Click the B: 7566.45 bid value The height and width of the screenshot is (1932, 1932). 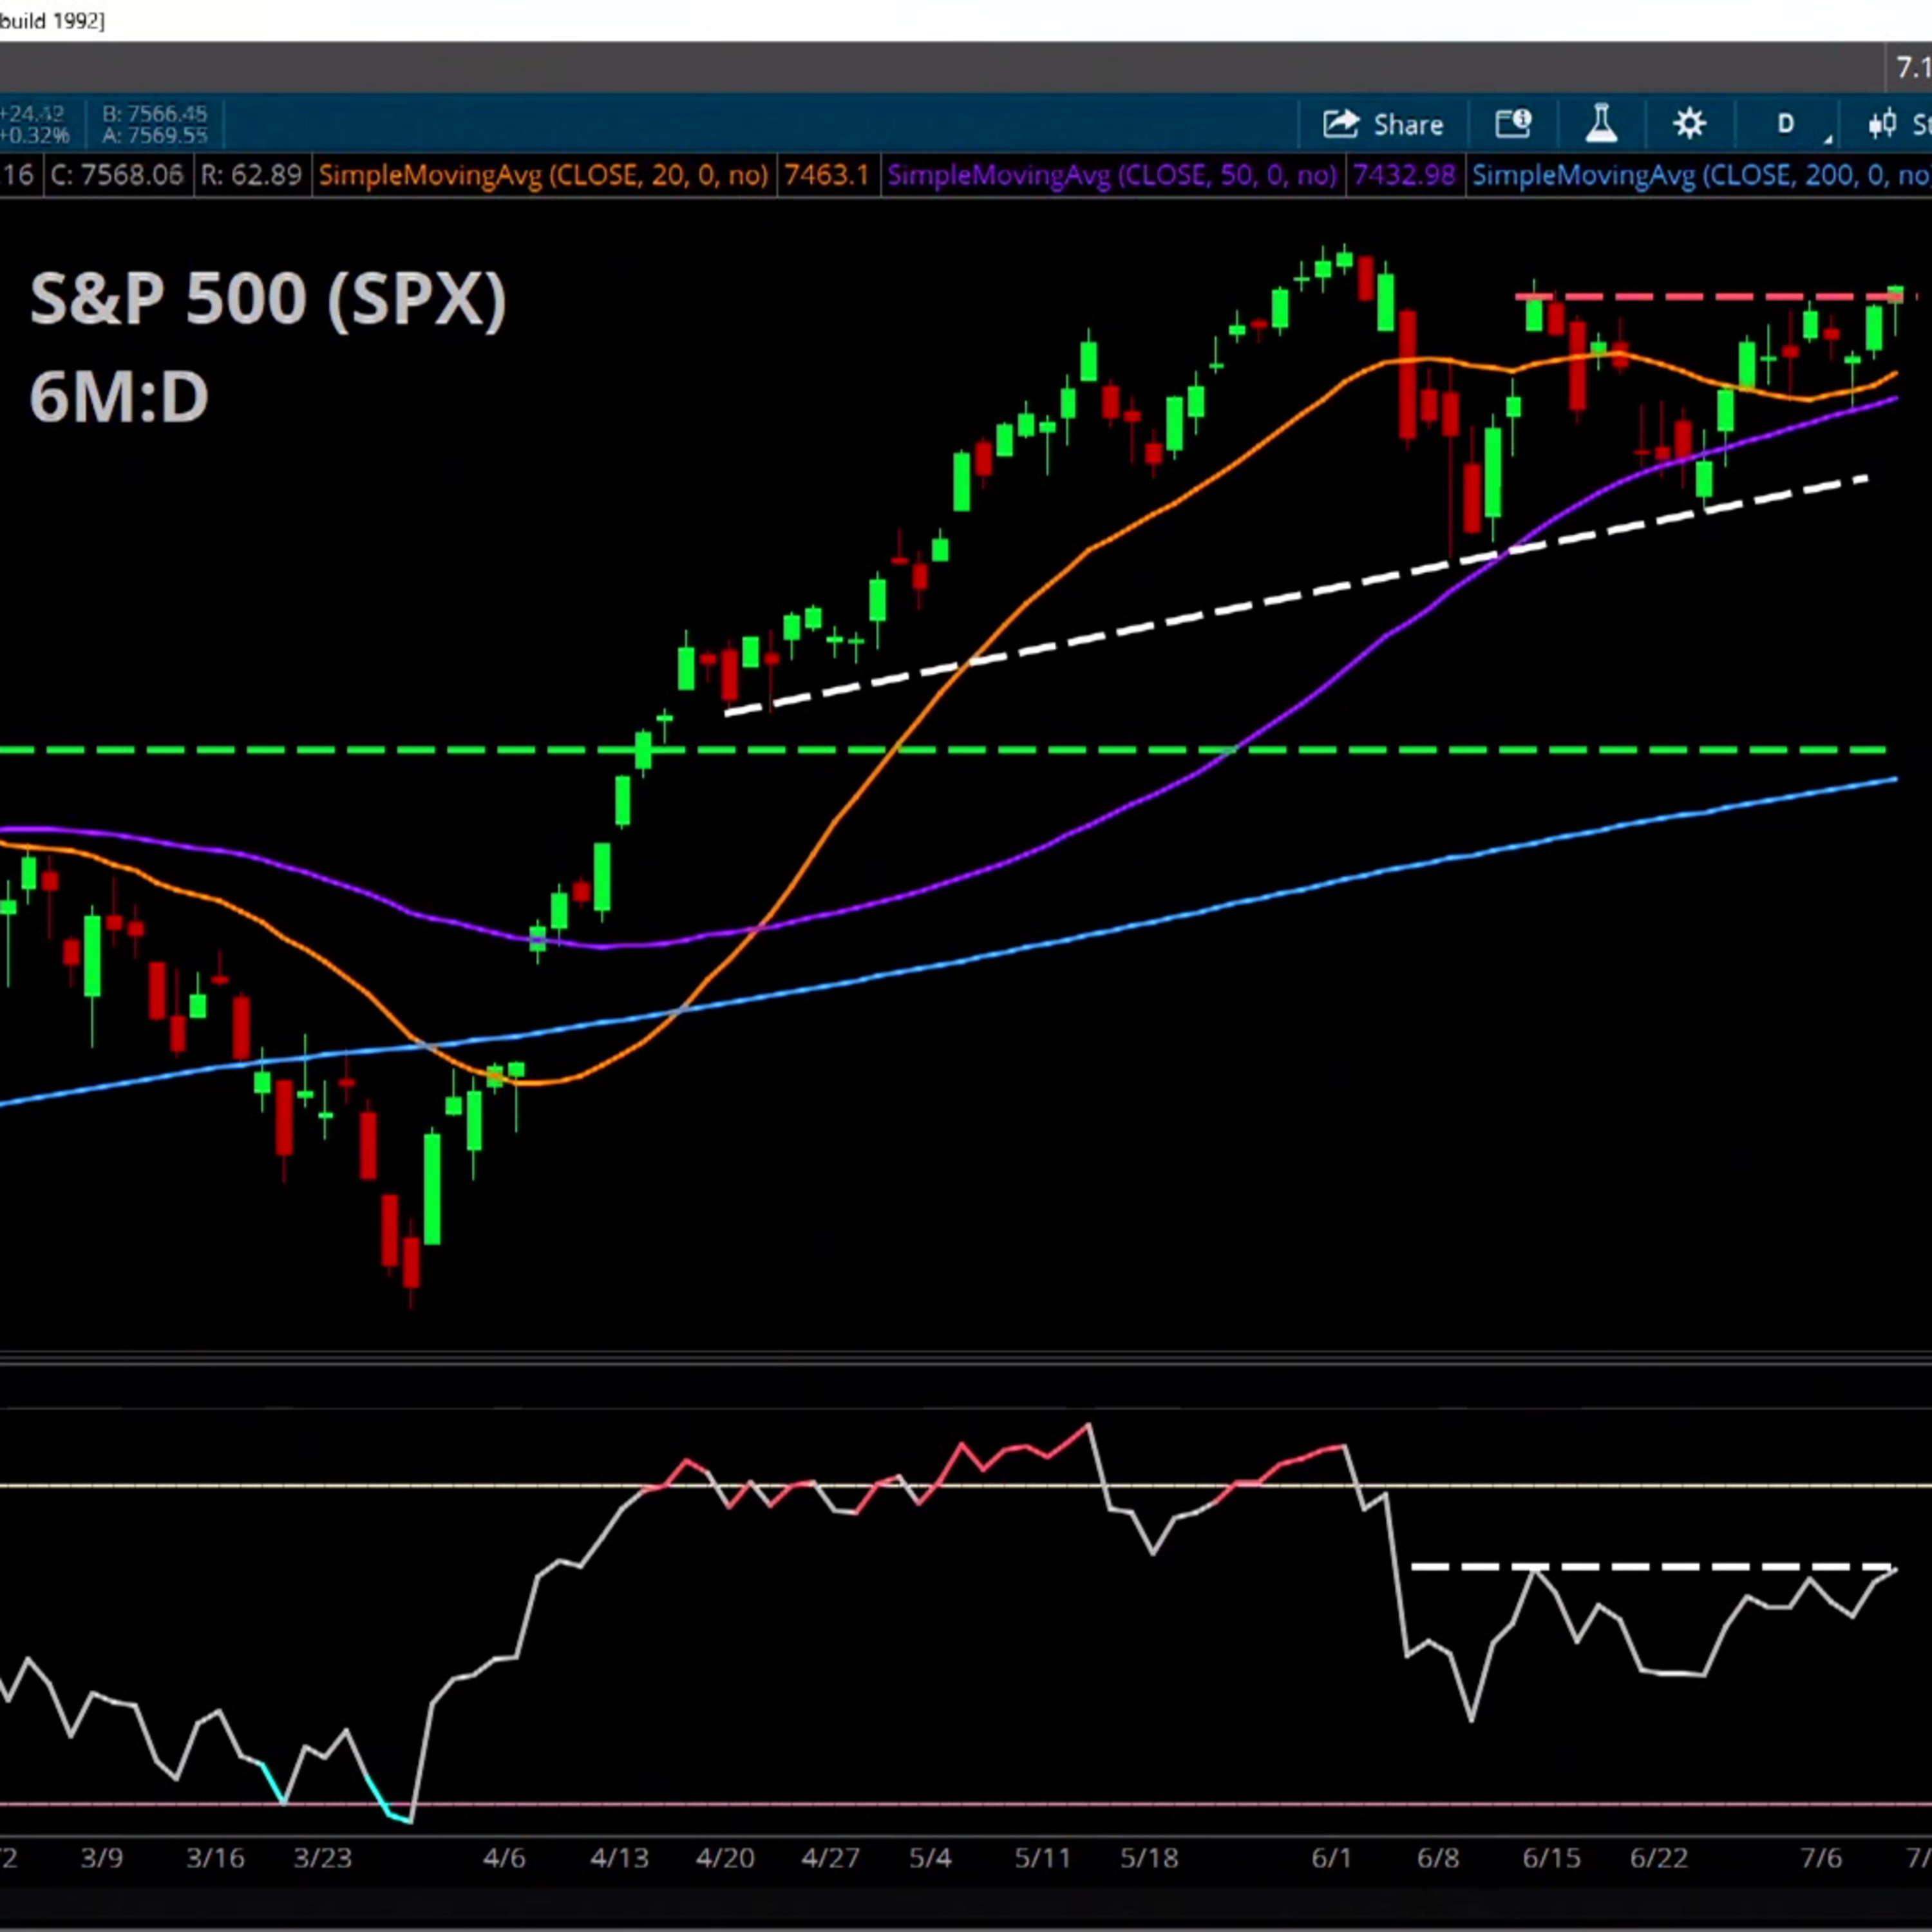point(155,114)
